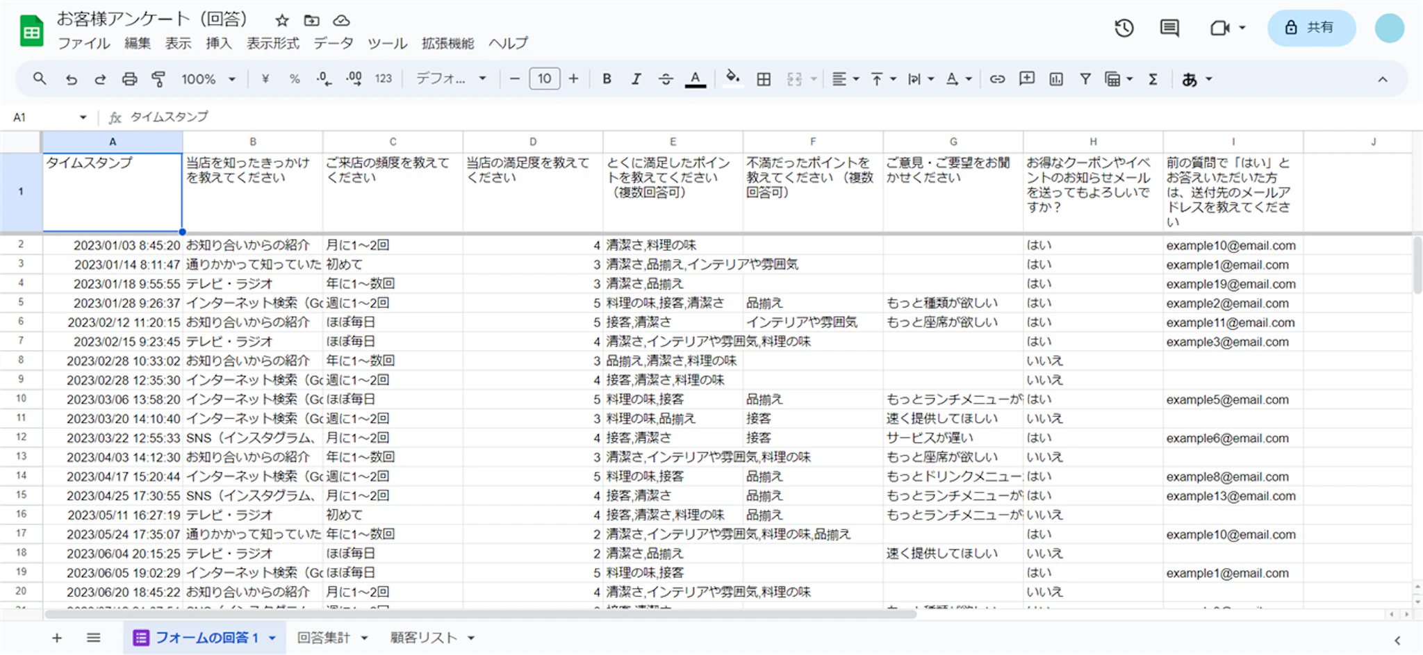This screenshot has height=655, width=1423.
Task: Open version history clock icon
Action: tap(1124, 28)
